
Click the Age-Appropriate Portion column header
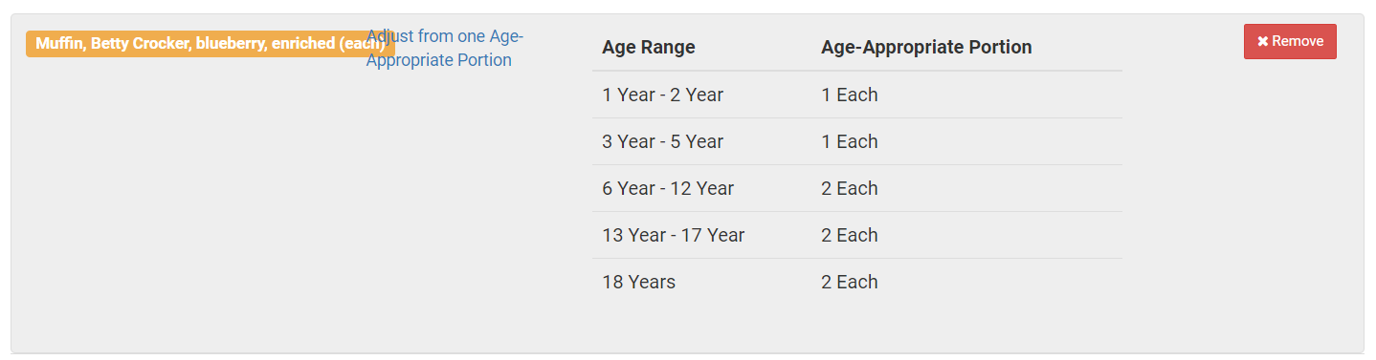926,48
